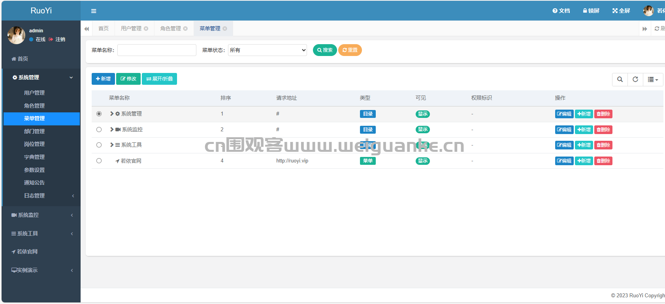
Task: Refresh the table with circular arrow
Action: [635, 79]
